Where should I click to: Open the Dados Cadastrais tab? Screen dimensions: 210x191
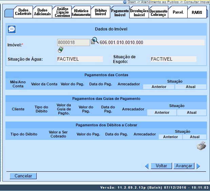pyautogui.click(x=23, y=12)
